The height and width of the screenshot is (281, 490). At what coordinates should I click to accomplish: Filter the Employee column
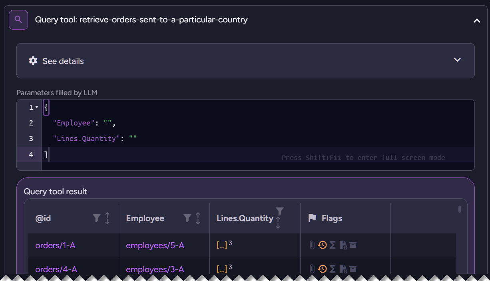187,218
